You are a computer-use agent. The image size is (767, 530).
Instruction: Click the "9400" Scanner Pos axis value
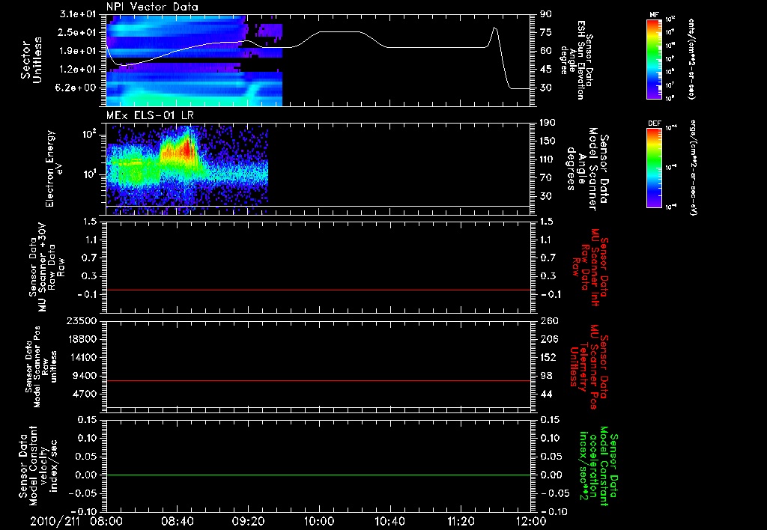pos(85,376)
